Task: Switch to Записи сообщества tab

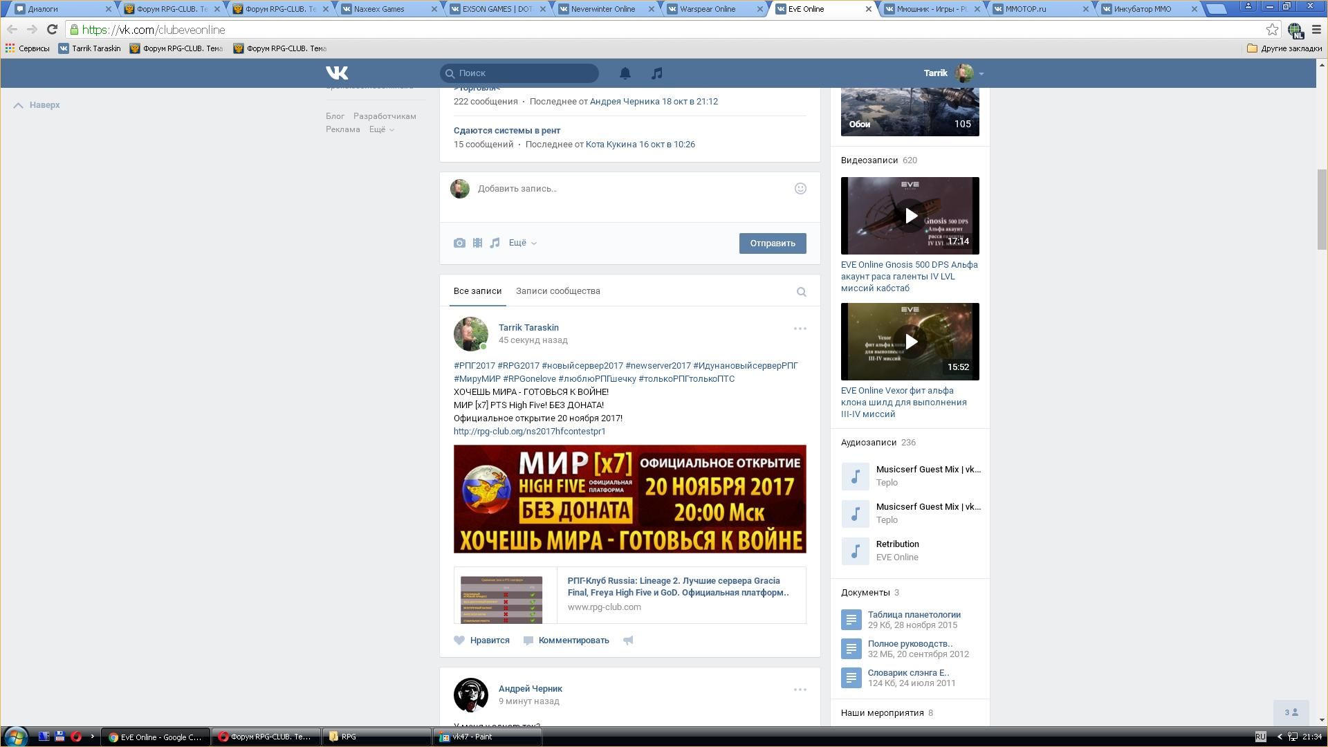Action: (557, 291)
